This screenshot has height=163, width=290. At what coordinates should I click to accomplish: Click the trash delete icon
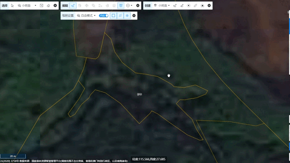point(114,5)
